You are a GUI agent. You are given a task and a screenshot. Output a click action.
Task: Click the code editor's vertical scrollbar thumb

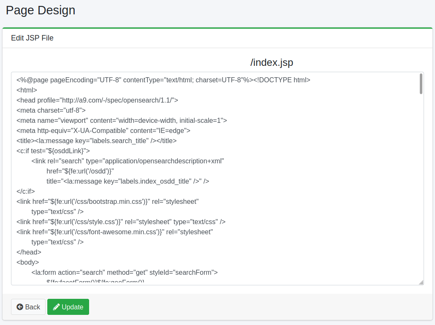(421, 84)
